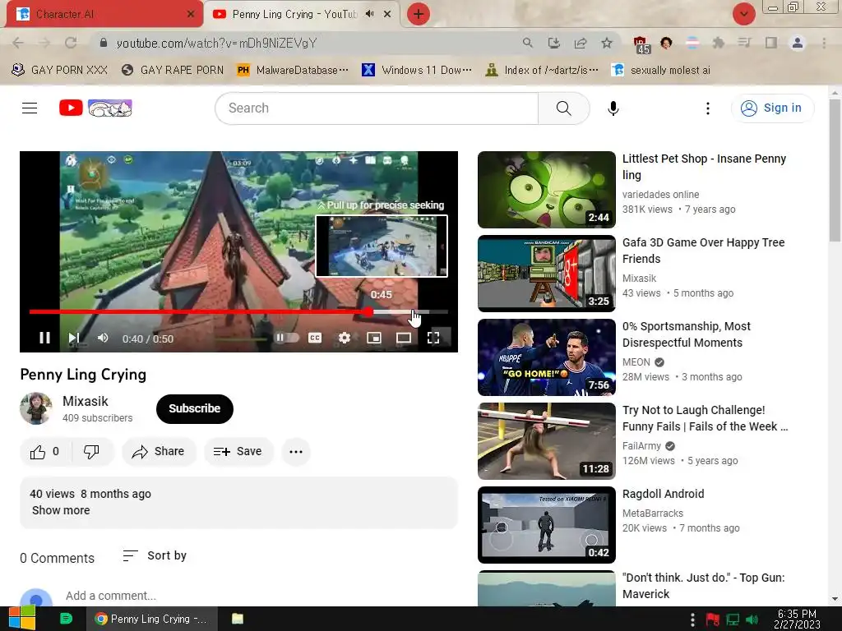The height and width of the screenshot is (631, 842).
Task: Mute the video player volume icon
Action: (103, 338)
